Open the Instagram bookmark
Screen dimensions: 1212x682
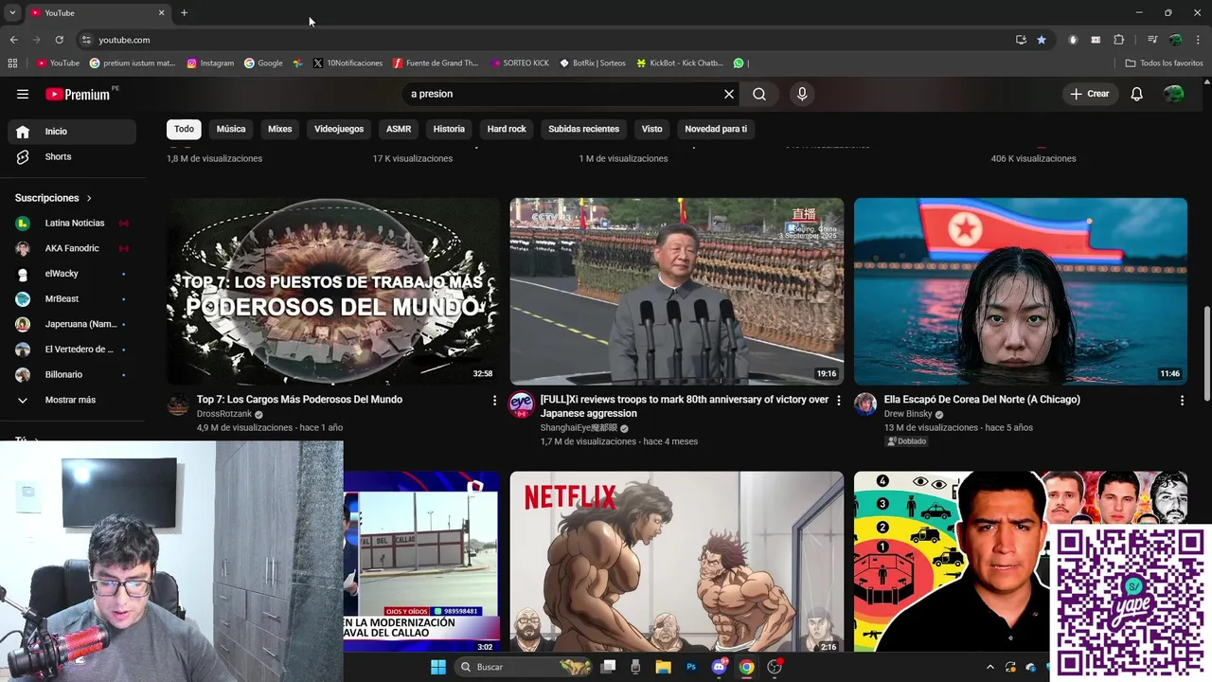tap(210, 63)
